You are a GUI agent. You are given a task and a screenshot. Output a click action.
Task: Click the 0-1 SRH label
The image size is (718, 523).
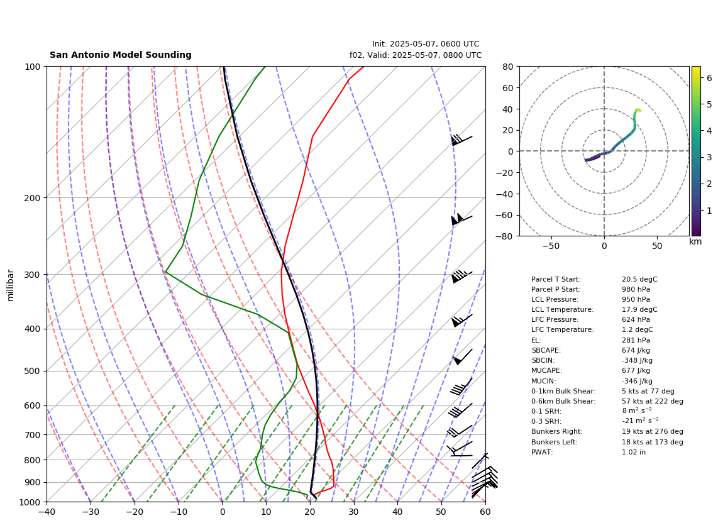click(x=546, y=411)
